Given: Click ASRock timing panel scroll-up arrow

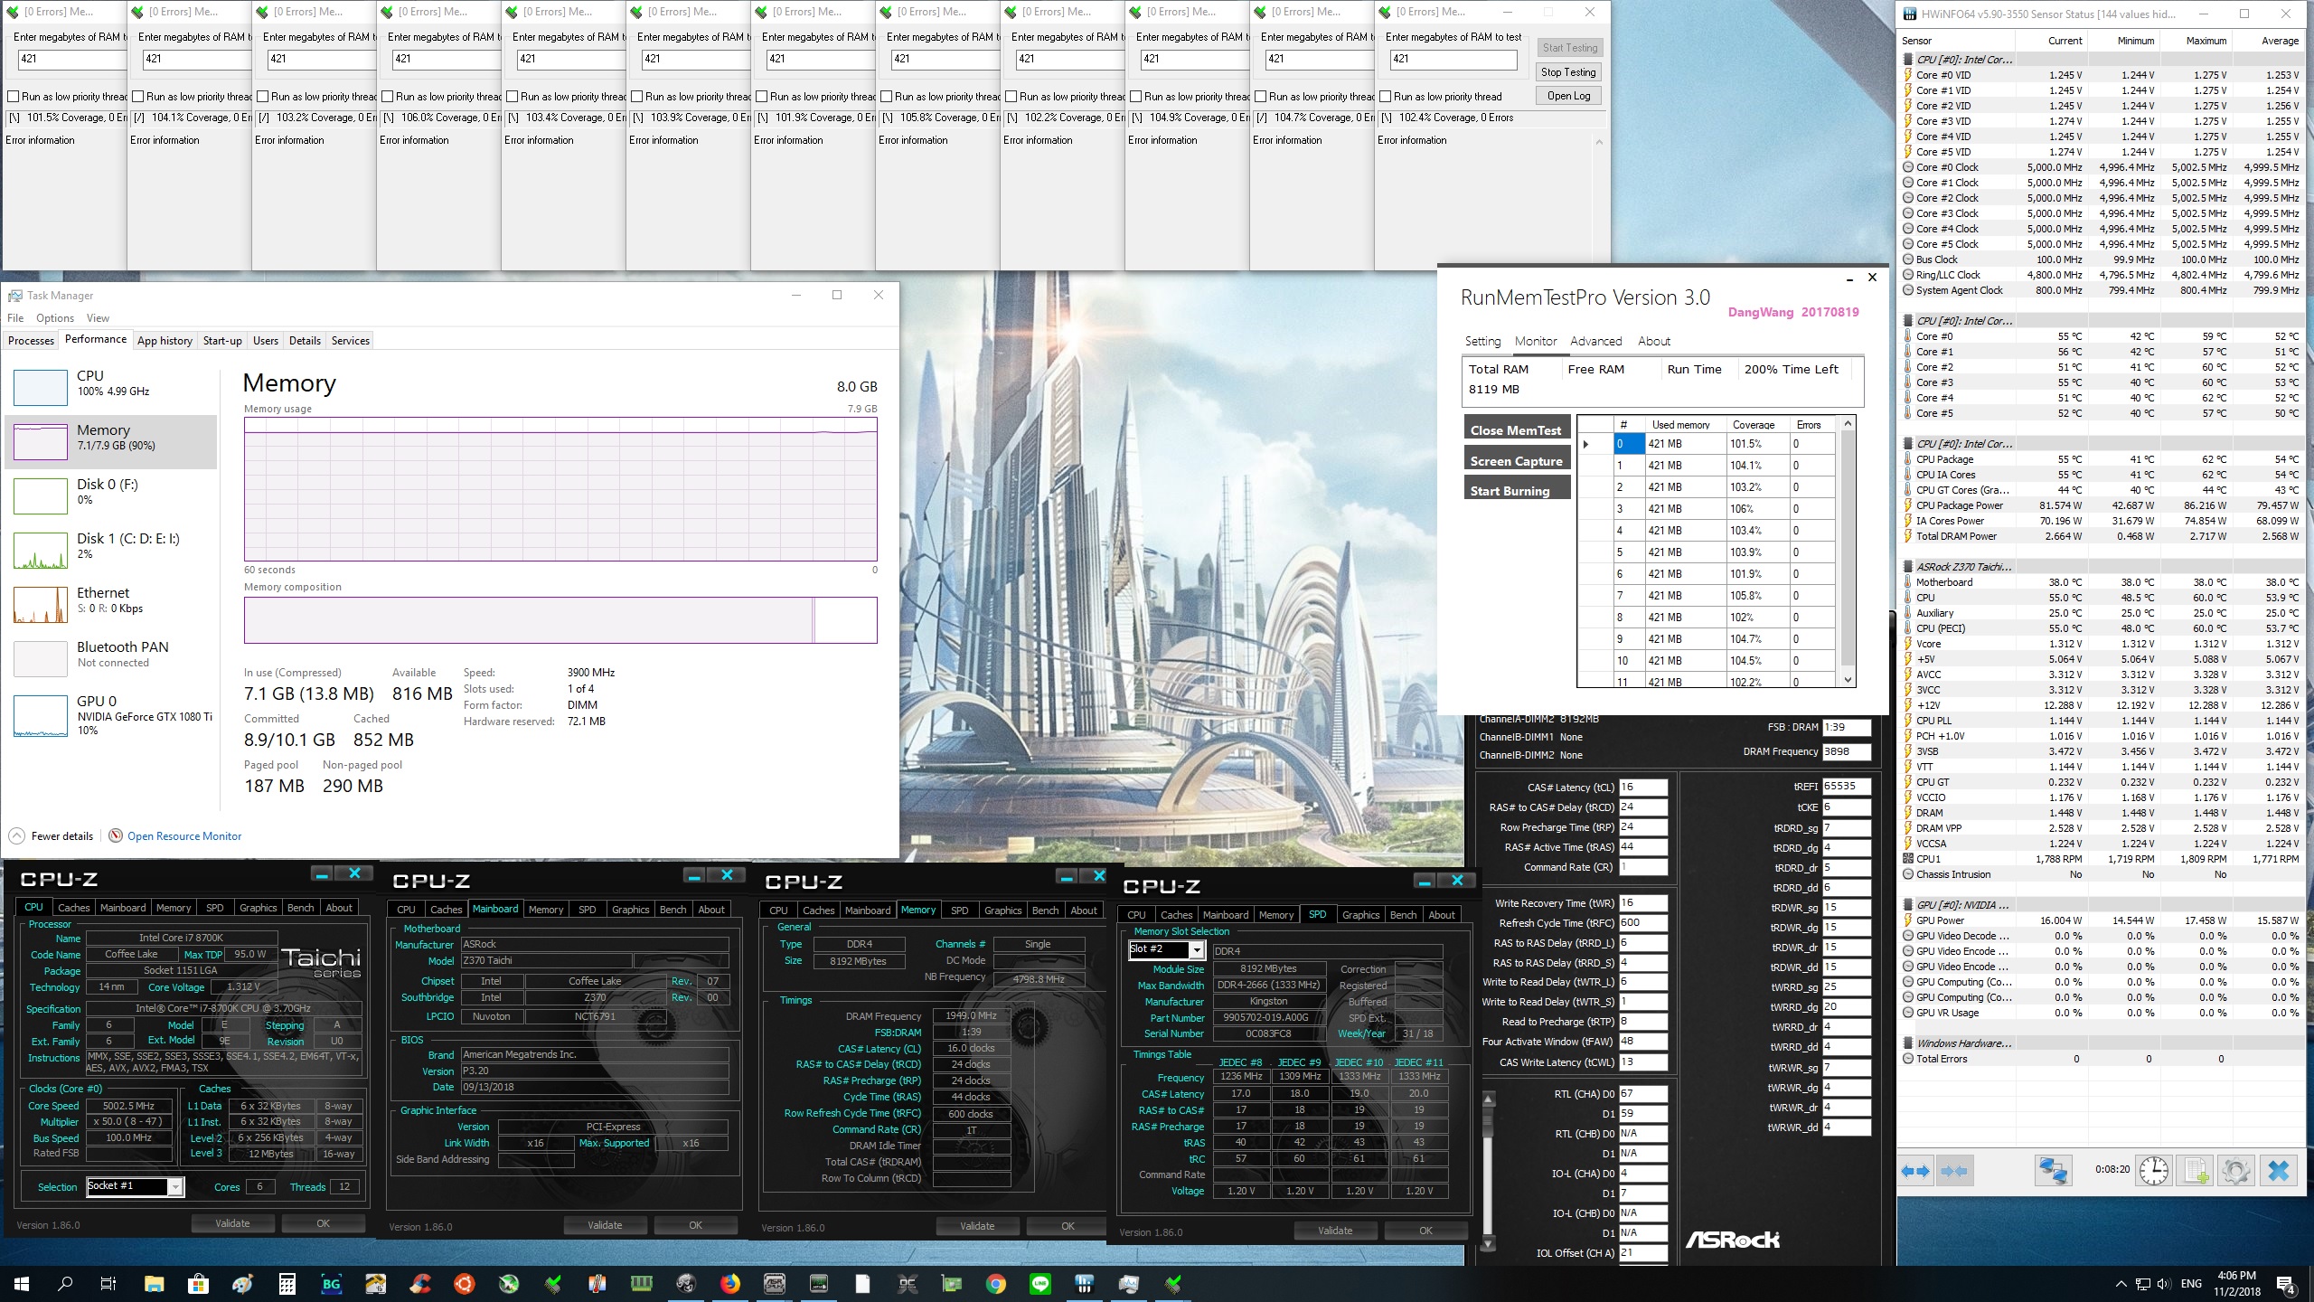Looking at the screenshot, I should click(1489, 1099).
